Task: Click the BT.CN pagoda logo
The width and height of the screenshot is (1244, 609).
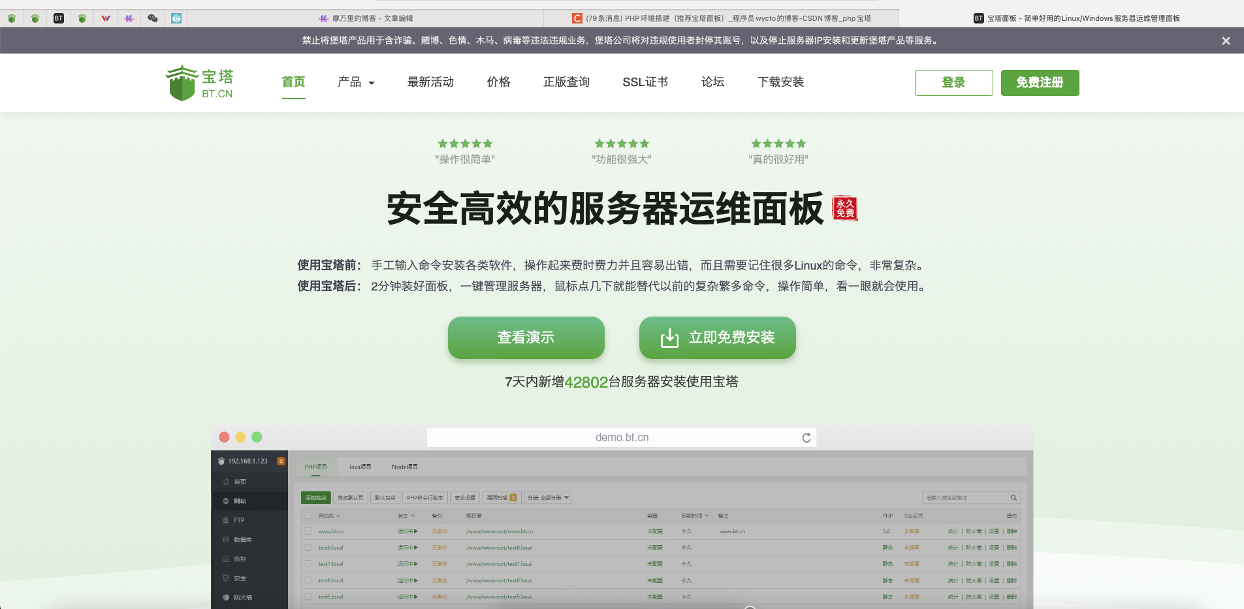Action: (199, 83)
